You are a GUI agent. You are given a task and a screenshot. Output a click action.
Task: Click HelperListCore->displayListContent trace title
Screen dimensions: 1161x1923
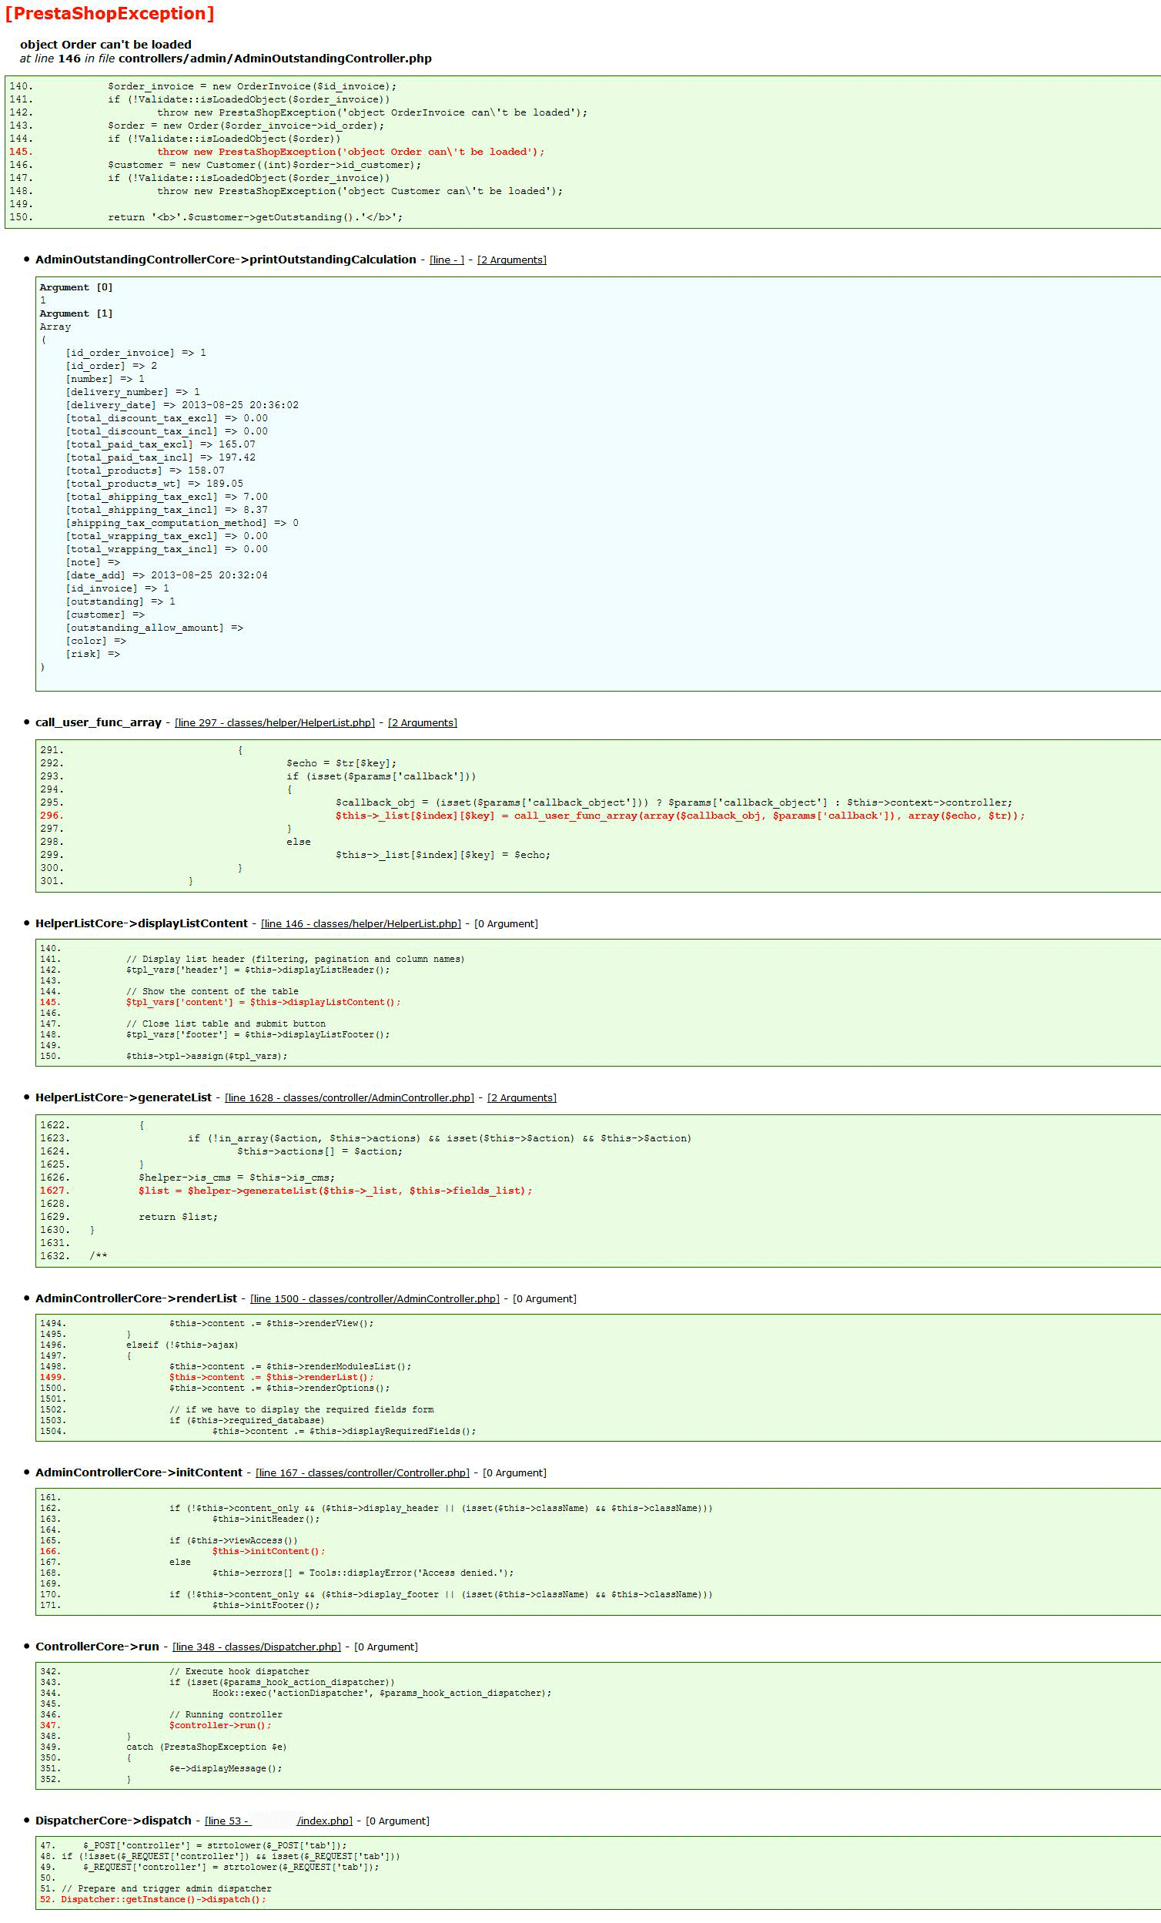141,923
